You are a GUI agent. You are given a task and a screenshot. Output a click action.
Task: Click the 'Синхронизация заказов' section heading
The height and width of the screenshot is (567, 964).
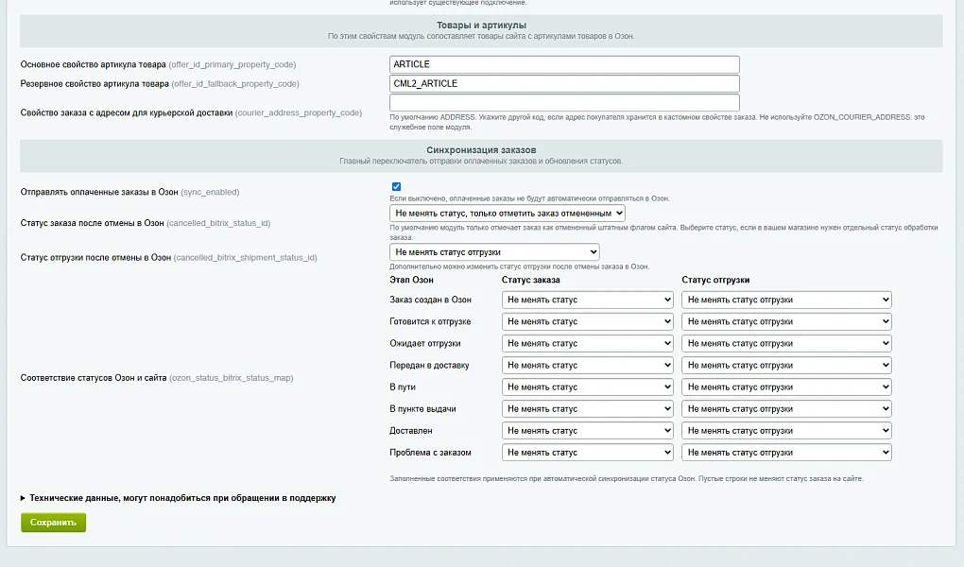481,150
